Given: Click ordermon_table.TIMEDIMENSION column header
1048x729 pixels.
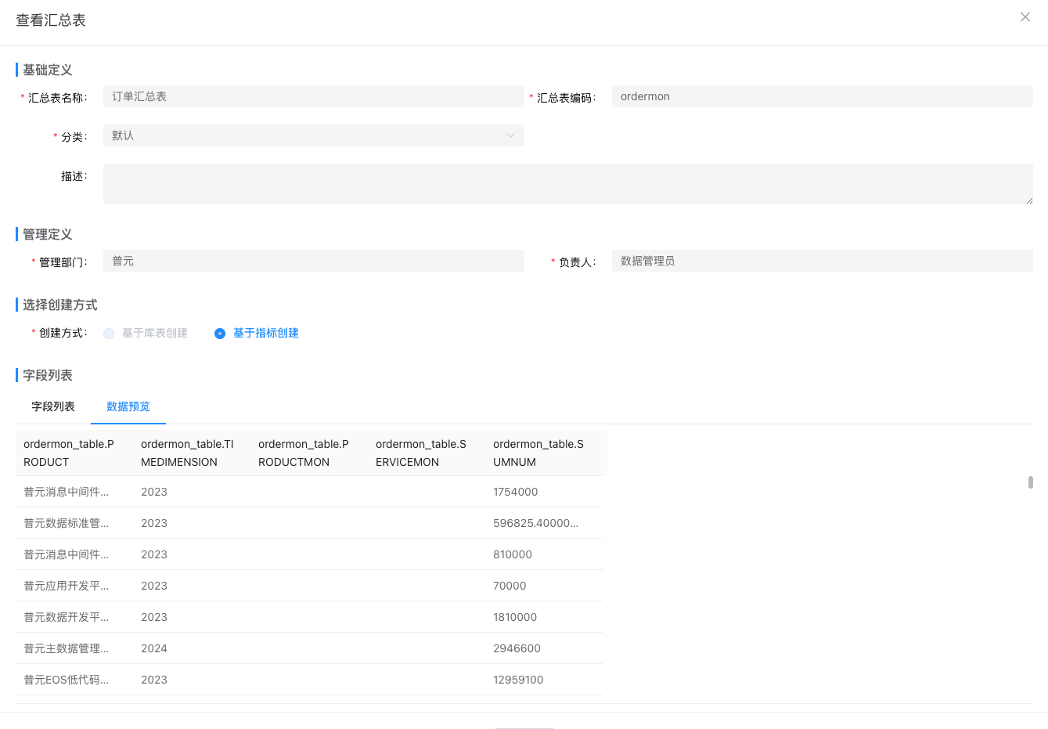Looking at the screenshot, I should coord(187,453).
